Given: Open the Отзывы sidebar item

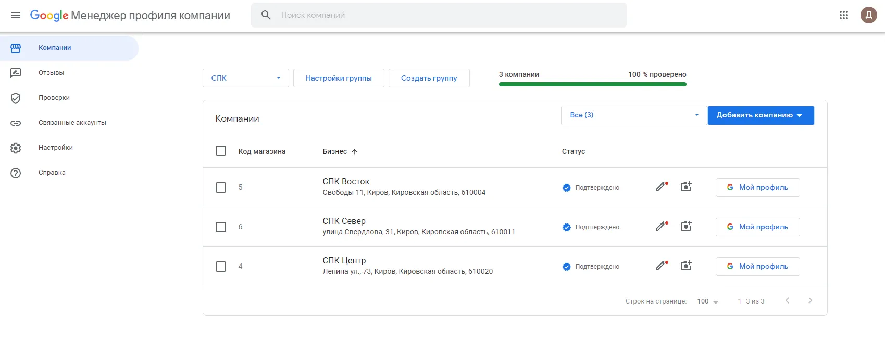Looking at the screenshot, I should pos(69,73).
